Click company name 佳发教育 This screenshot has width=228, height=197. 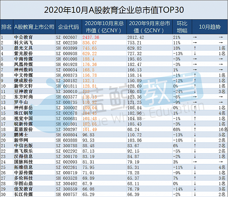coord(23,189)
